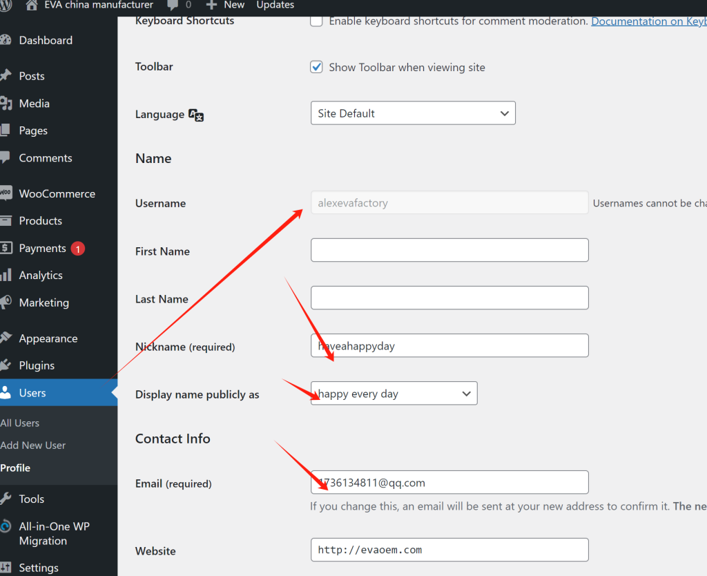The width and height of the screenshot is (707, 576).
Task: Click the All-in-One WP Migration icon
Action: pos(6,526)
